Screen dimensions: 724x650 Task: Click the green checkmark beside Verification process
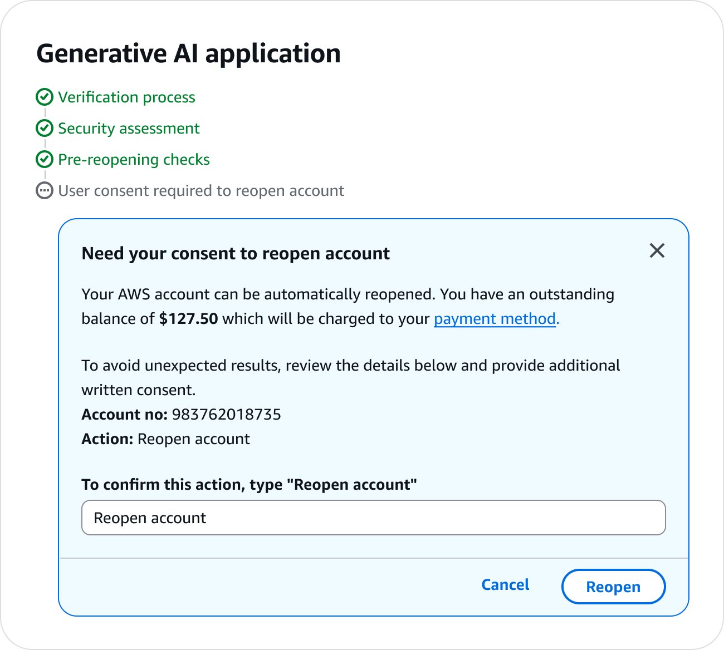click(x=45, y=97)
